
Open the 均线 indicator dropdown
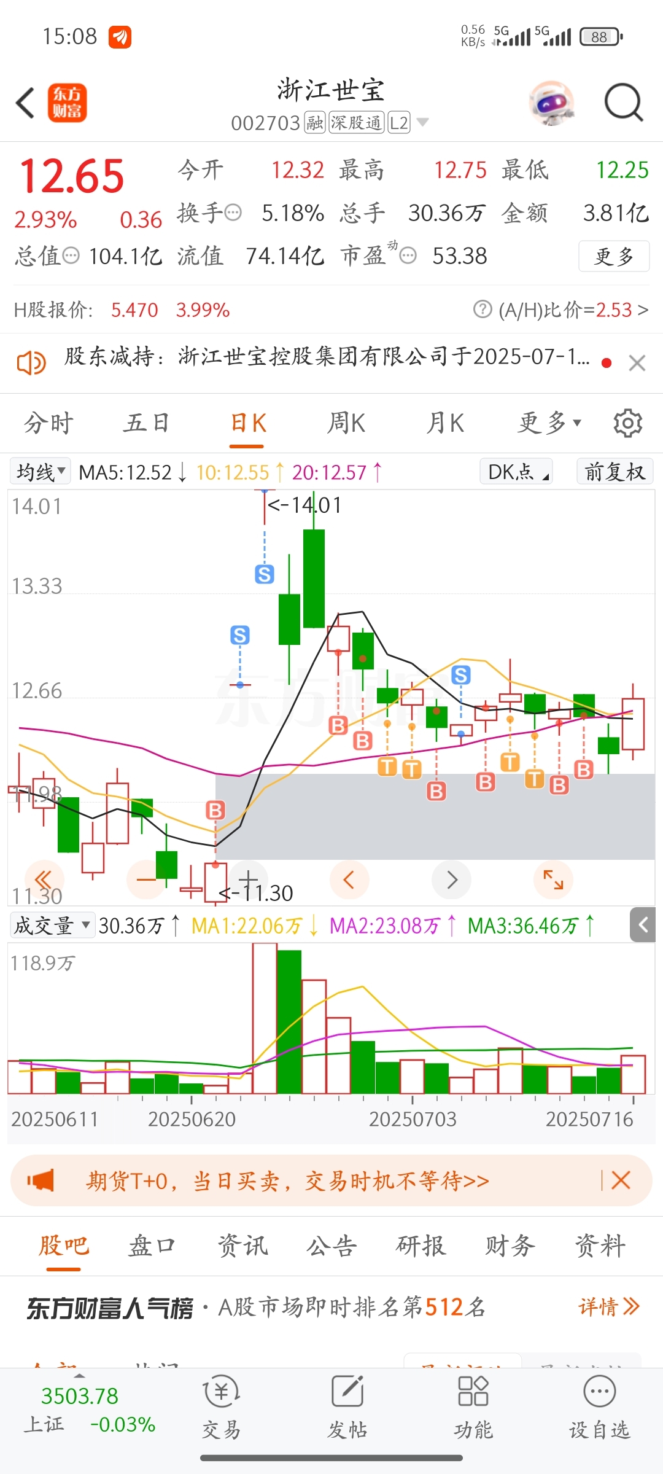pyautogui.click(x=41, y=472)
